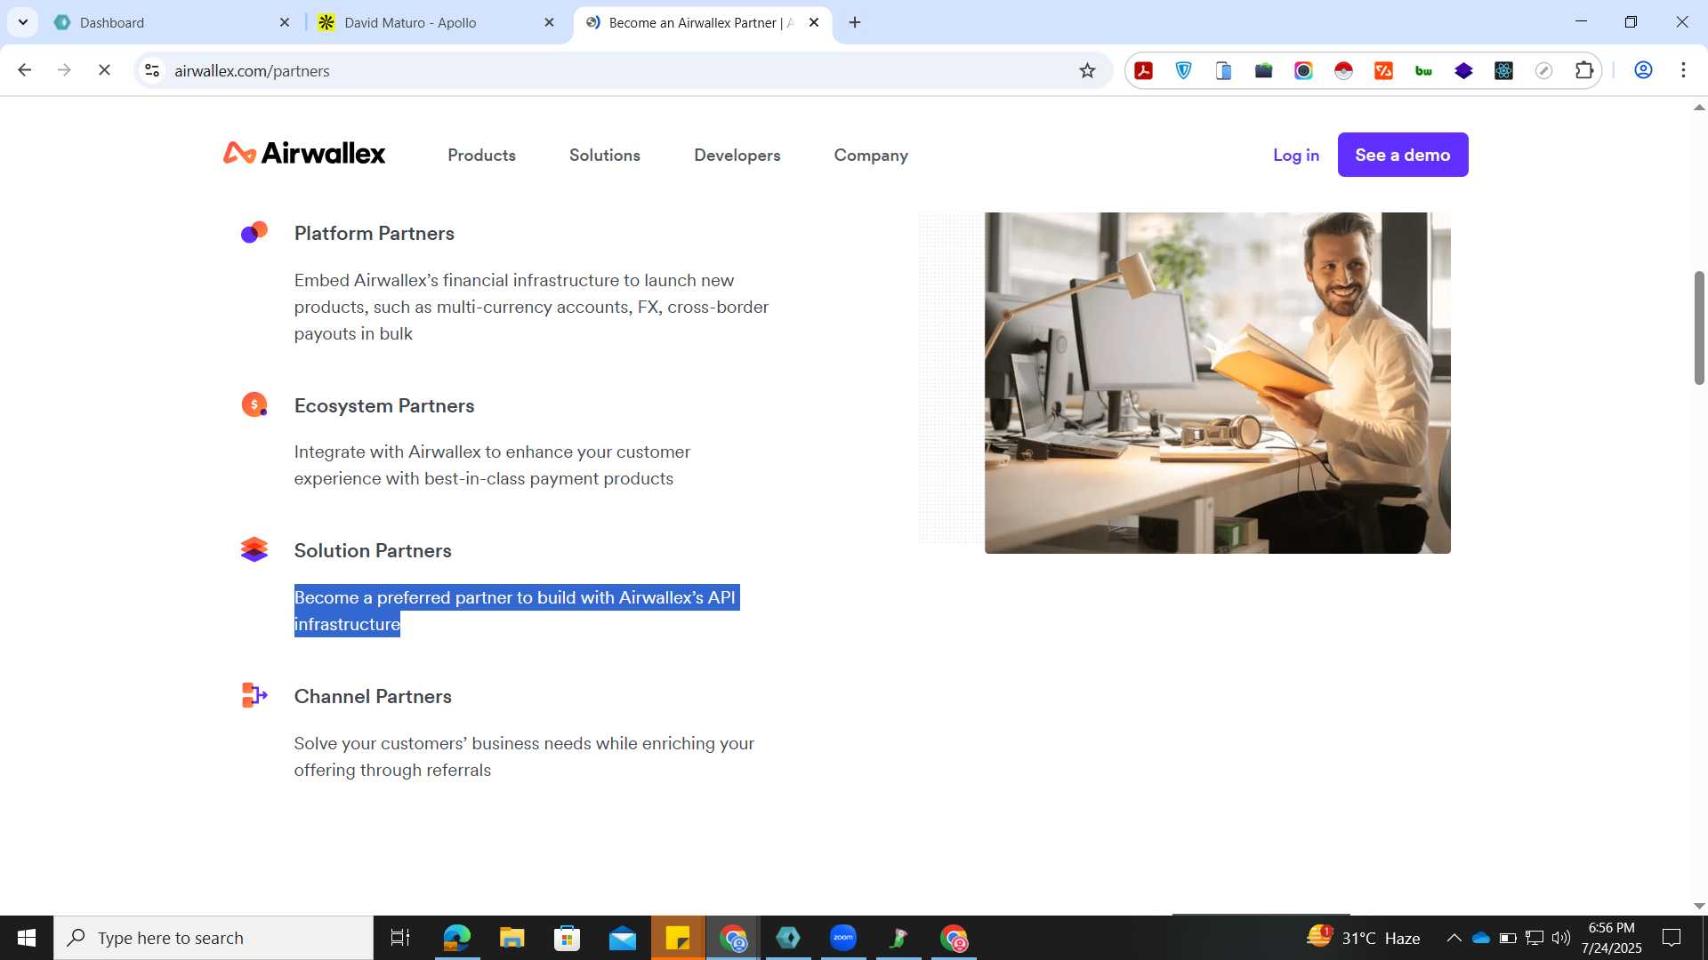
Task: Open the dark folder extension icon
Action: (x=1264, y=70)
